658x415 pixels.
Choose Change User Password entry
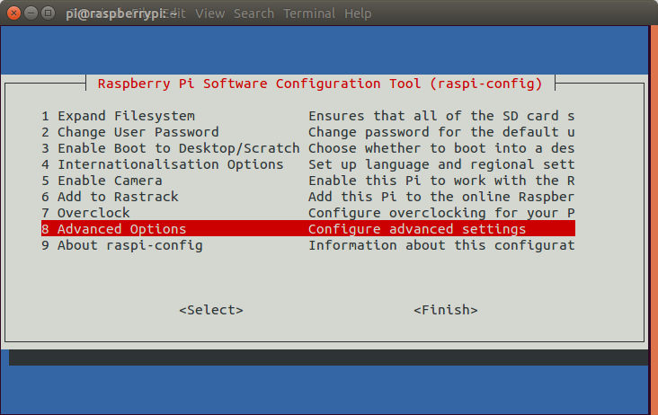(x=137, y=132)
